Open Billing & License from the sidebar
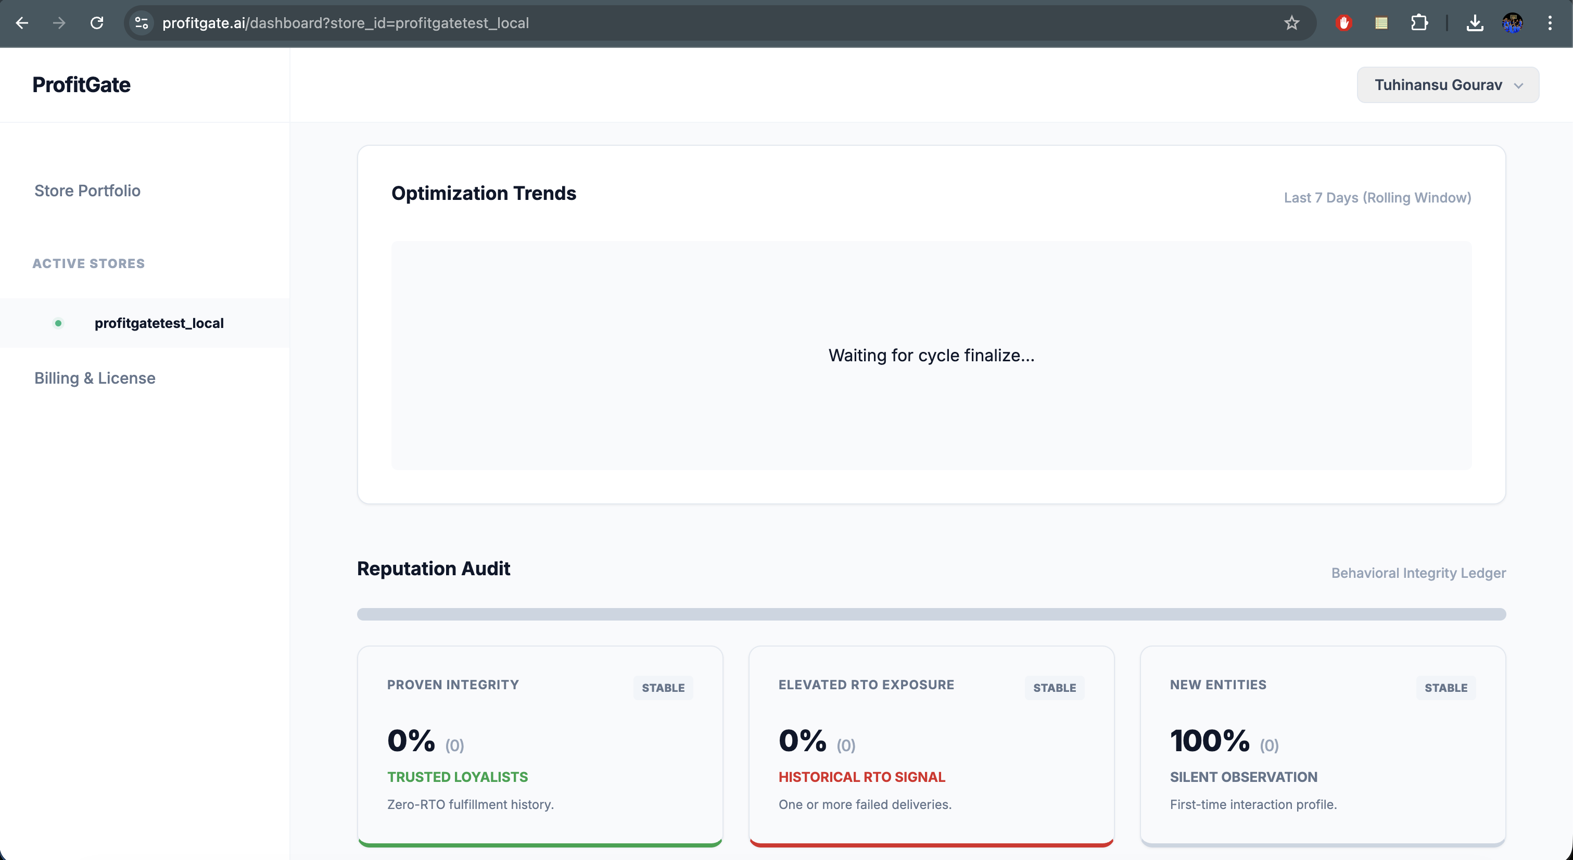The height and width of the screenshot is (860, 1573). click(x=94, y=377)
